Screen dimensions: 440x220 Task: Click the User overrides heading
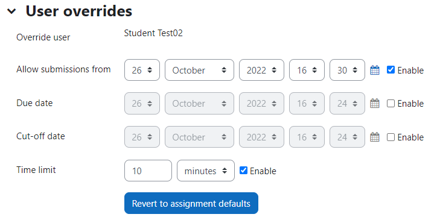click(x=79, y=11)
